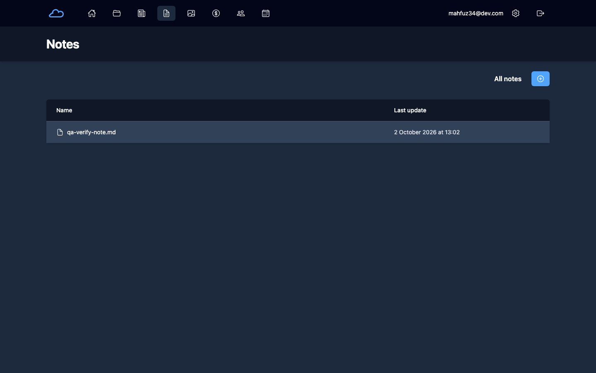Add a new note with plus button
The width and height of the screenshot is (596, 373).
tap(541, 79)
